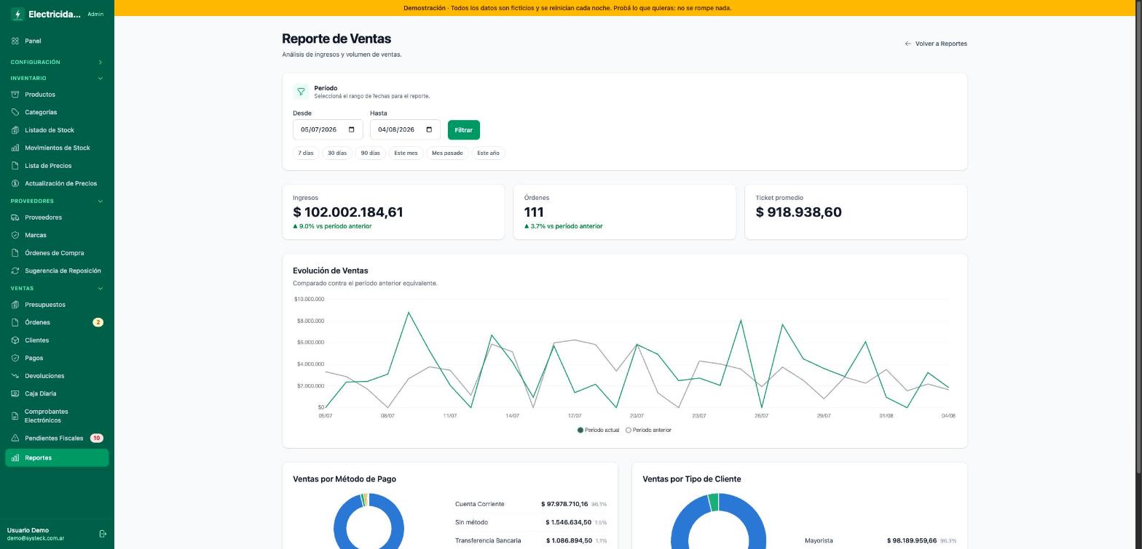The image size is (1142, 549).
Task: Collapse the Inventario sidebar section
Action: click(x=57, y=78)
